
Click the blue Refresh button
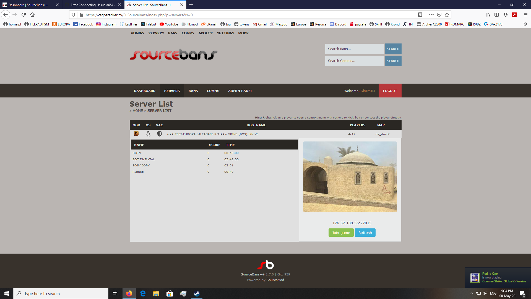tap(365, 233)
